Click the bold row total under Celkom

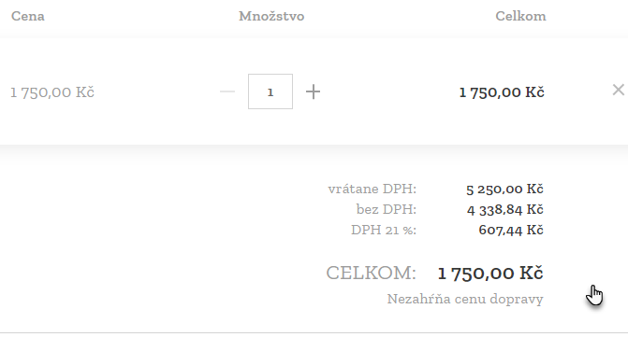[502, 92]
